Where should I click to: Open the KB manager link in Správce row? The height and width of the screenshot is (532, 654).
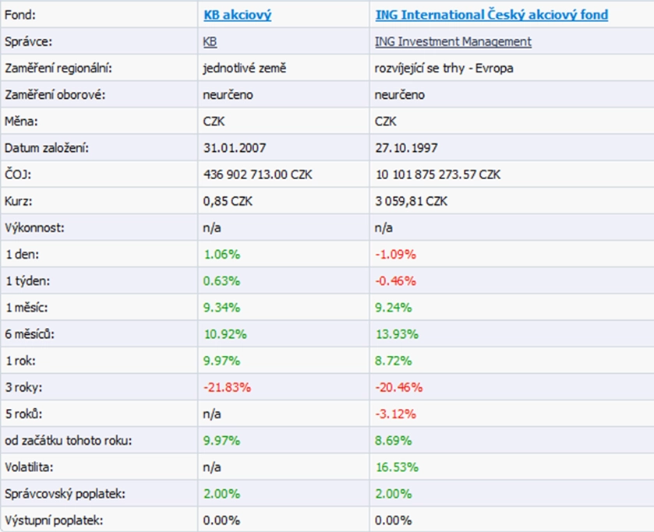coord(210,42)
